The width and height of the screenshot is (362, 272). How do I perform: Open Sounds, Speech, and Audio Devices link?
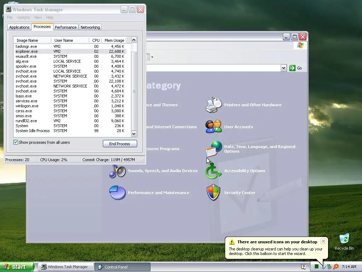[x=163, y=171]
